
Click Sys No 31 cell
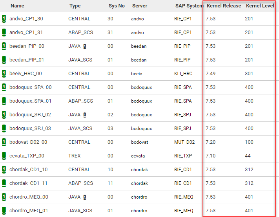[x=110, y=33]
